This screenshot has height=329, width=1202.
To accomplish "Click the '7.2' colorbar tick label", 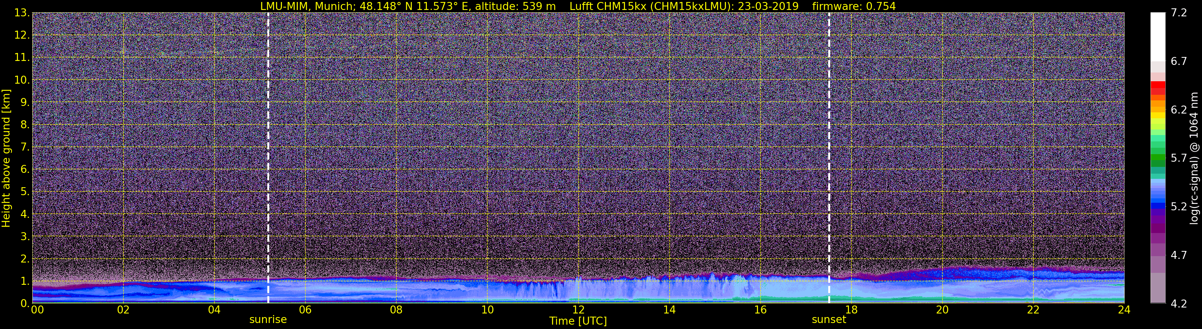I will click(x=1179, y=13).
